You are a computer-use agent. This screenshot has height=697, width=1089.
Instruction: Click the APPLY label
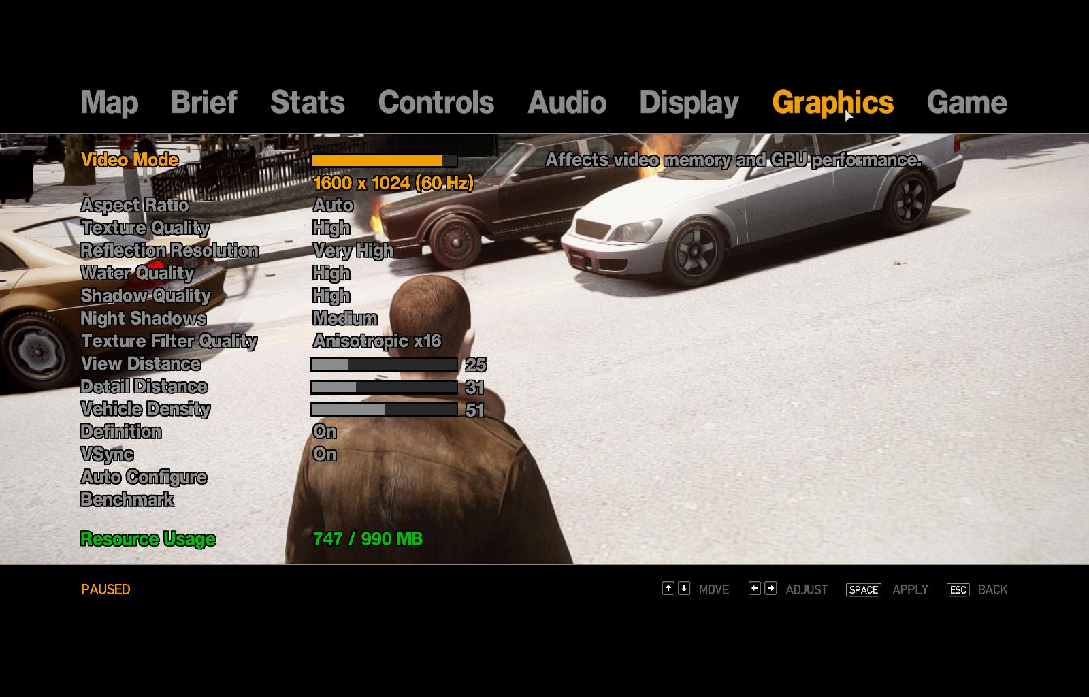(x=910, y=589)
